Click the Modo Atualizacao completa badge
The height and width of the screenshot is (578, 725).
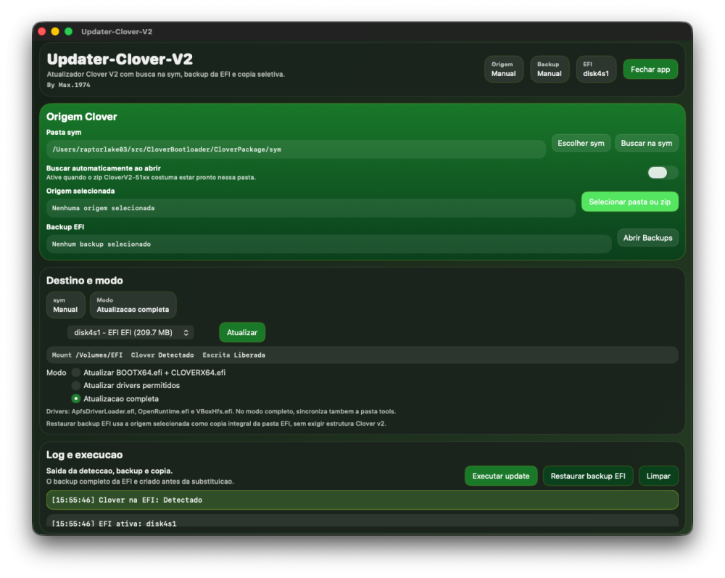click(133, 305)
